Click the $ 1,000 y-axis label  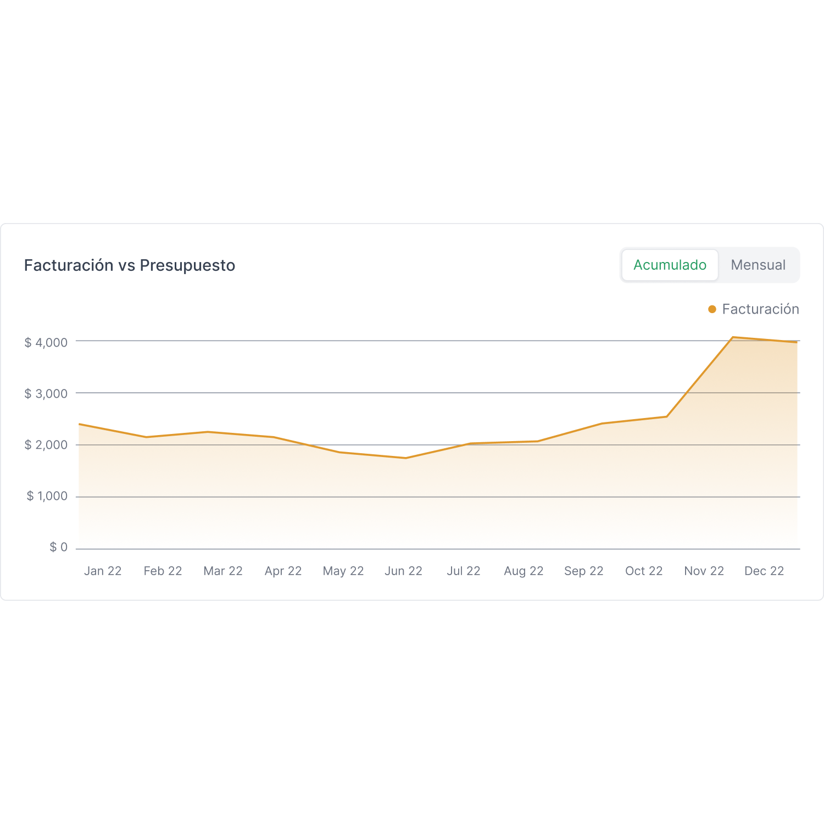point(47,496)
